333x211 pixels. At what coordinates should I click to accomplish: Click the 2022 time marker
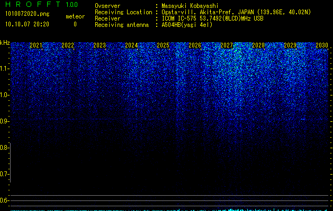(x=68, y=45)
